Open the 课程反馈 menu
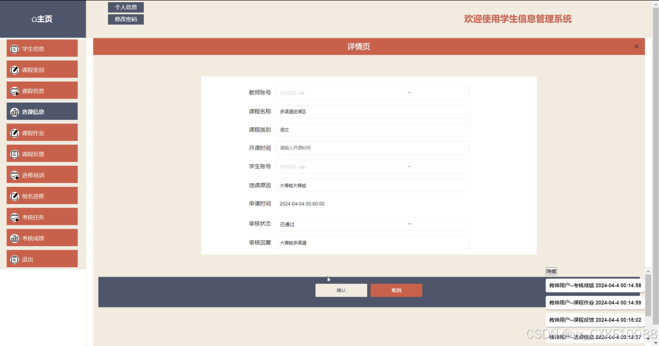Screen dimensions: 659x346 (x=42, y=154)
